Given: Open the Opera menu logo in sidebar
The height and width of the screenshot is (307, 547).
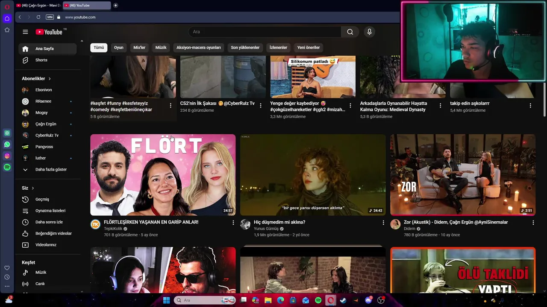Looking at the screenshot, I should click(7, 7).
